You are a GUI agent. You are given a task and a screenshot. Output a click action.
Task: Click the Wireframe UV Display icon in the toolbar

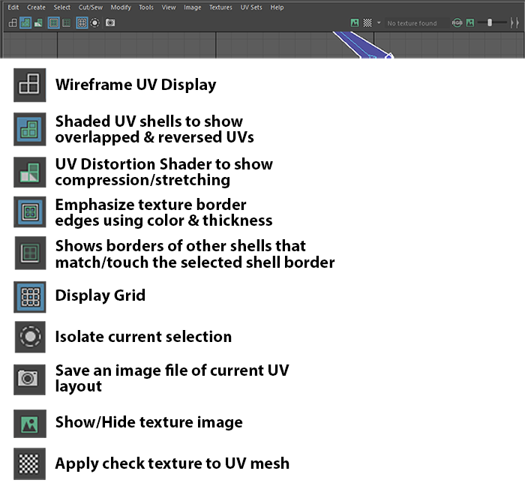(13, 23)
